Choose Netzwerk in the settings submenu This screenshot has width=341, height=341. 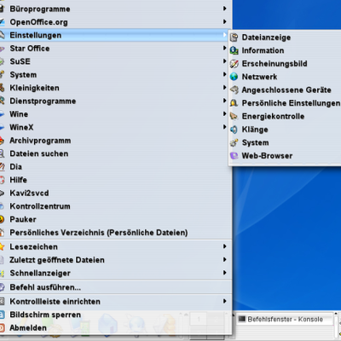click(285, 77)
